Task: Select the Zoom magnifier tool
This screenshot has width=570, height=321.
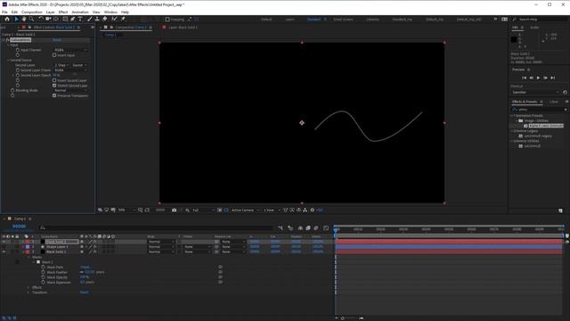Action: [x=32, y=20]
